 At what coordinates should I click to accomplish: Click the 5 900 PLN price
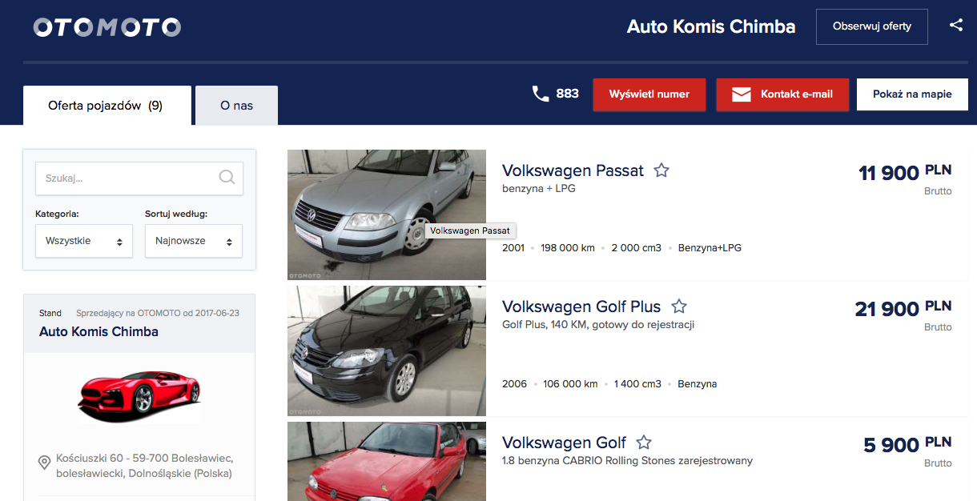pos(908,444)
